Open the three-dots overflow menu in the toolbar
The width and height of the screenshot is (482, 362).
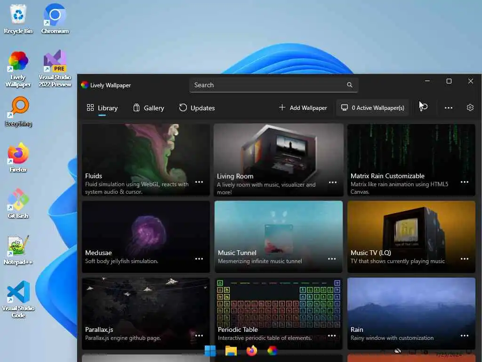tap(449, 108)
